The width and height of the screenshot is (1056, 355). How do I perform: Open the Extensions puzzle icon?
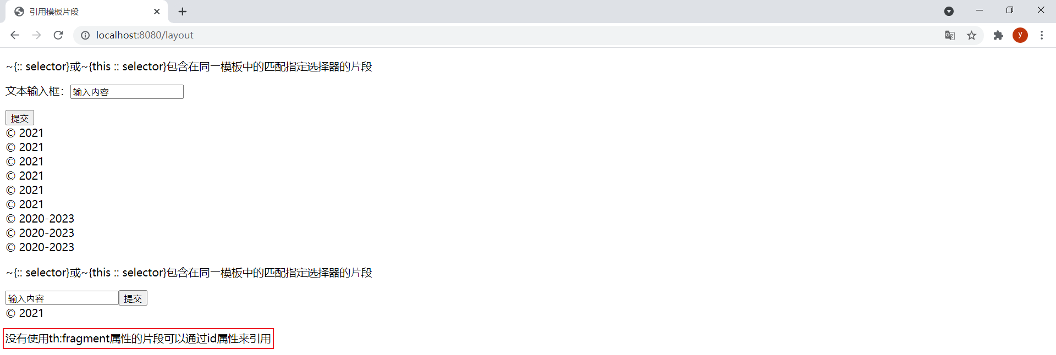998,35
